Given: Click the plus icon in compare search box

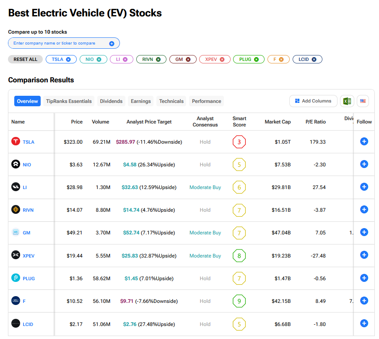Looking at the screenshot, I should pyautogui.click(x=112, y=44).
